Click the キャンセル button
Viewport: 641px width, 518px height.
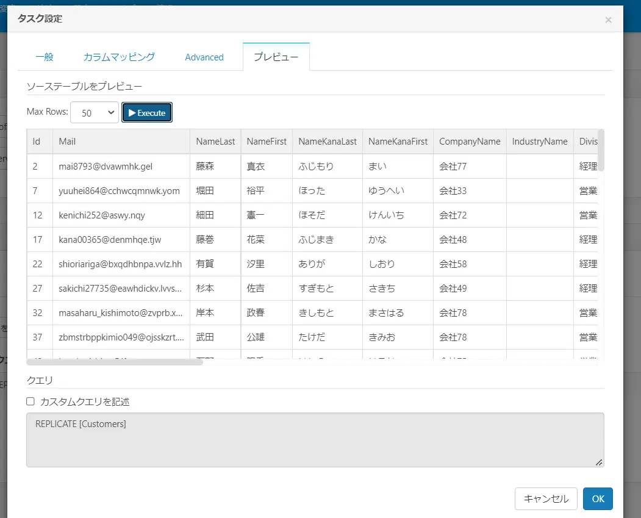click(x=546, y=498)
